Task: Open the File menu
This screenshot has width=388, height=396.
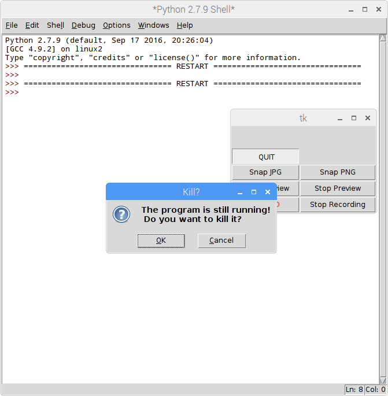Action: (x=12, y=25)
